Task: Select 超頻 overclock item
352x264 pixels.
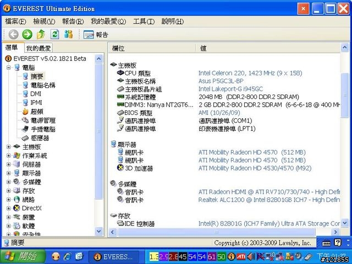Action: point(37,112)
